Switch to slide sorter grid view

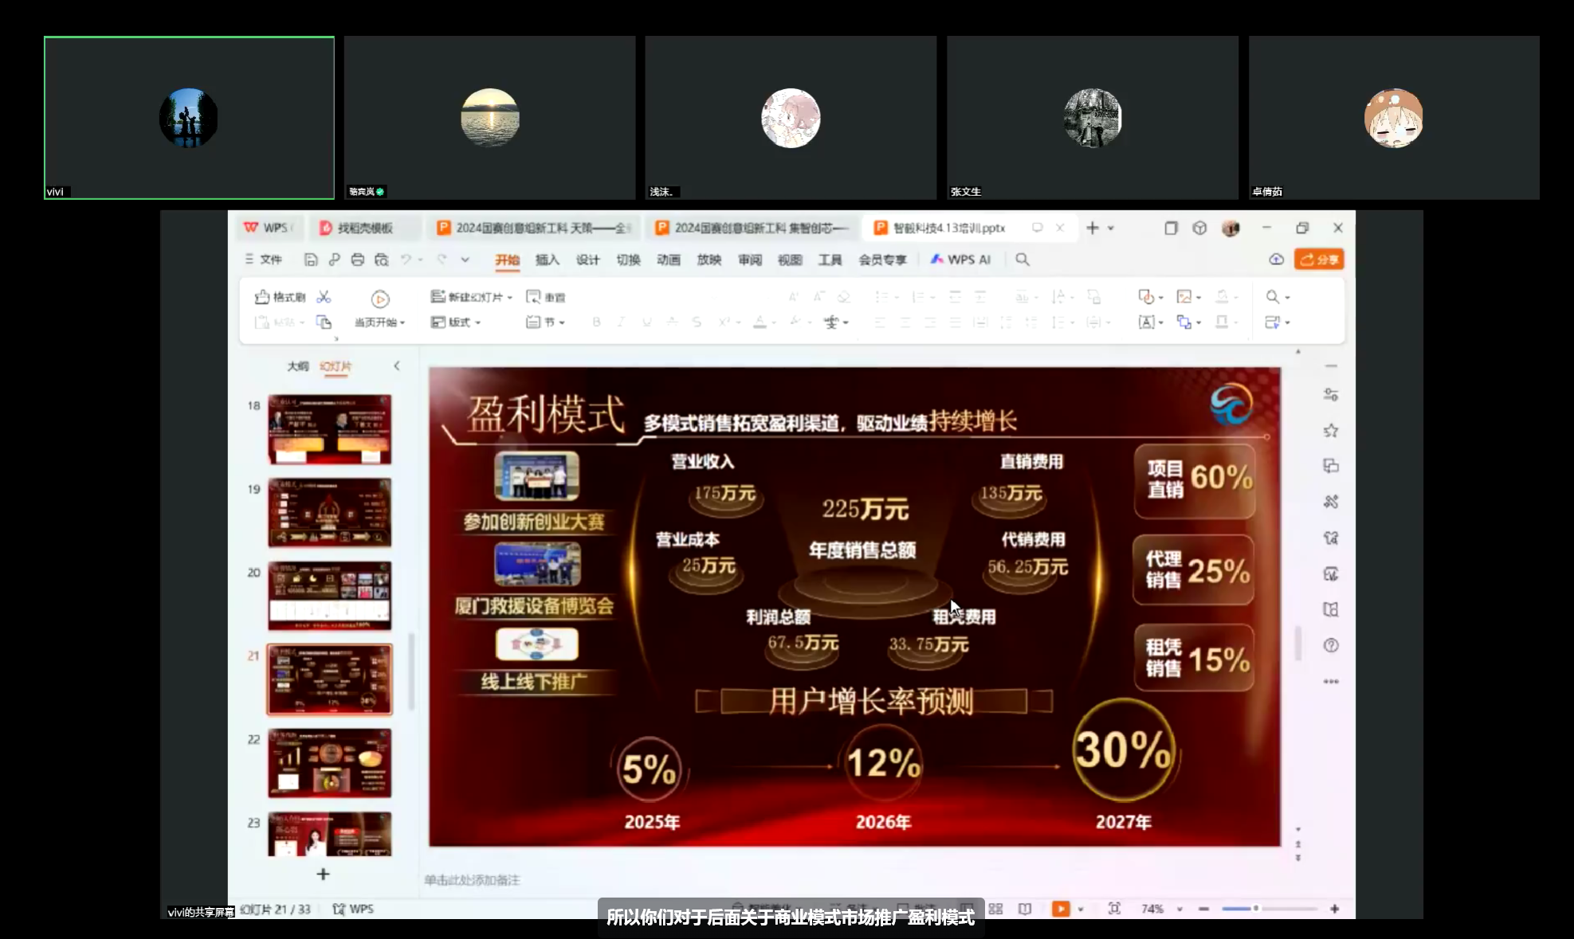coord(995,909)
